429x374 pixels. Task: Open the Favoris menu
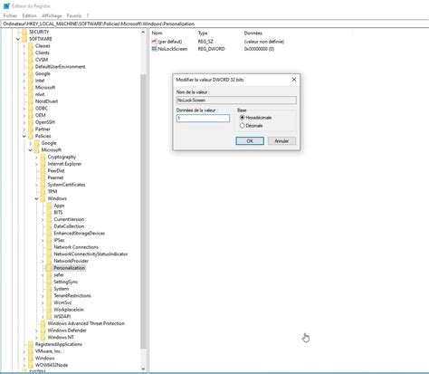click(74, 15)
